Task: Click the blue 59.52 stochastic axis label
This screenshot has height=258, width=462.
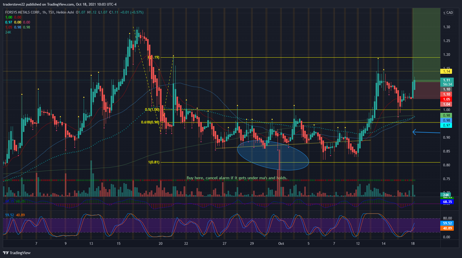Action: point(447,223)
